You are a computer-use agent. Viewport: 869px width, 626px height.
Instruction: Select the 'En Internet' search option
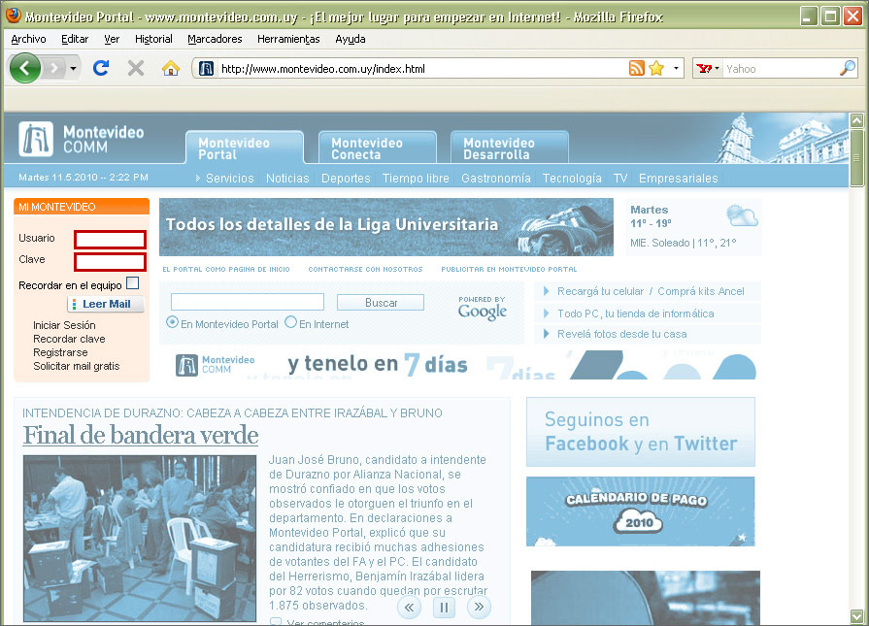290,323
